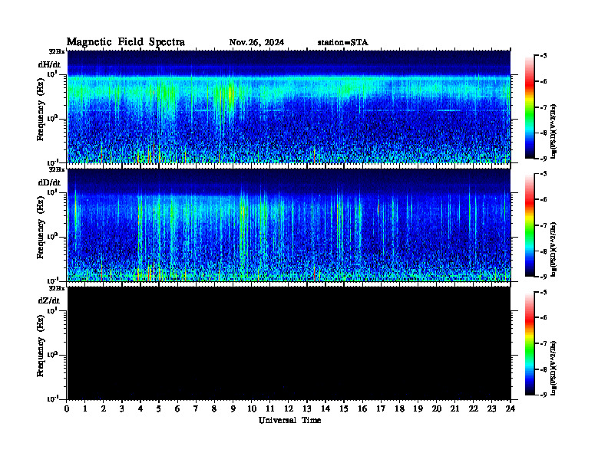
Task: Click the 10^1 frequency tick of dH/dt panel
Action: pyautogui.click(x=52, y=74)
